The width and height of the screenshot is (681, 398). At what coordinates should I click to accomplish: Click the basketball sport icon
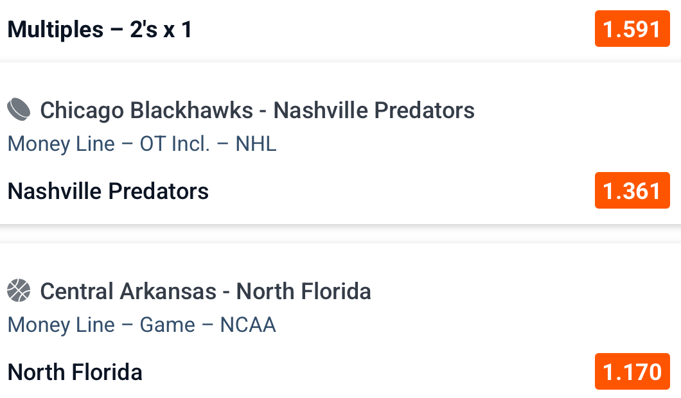pyautogui.click(x=19, y=291)
